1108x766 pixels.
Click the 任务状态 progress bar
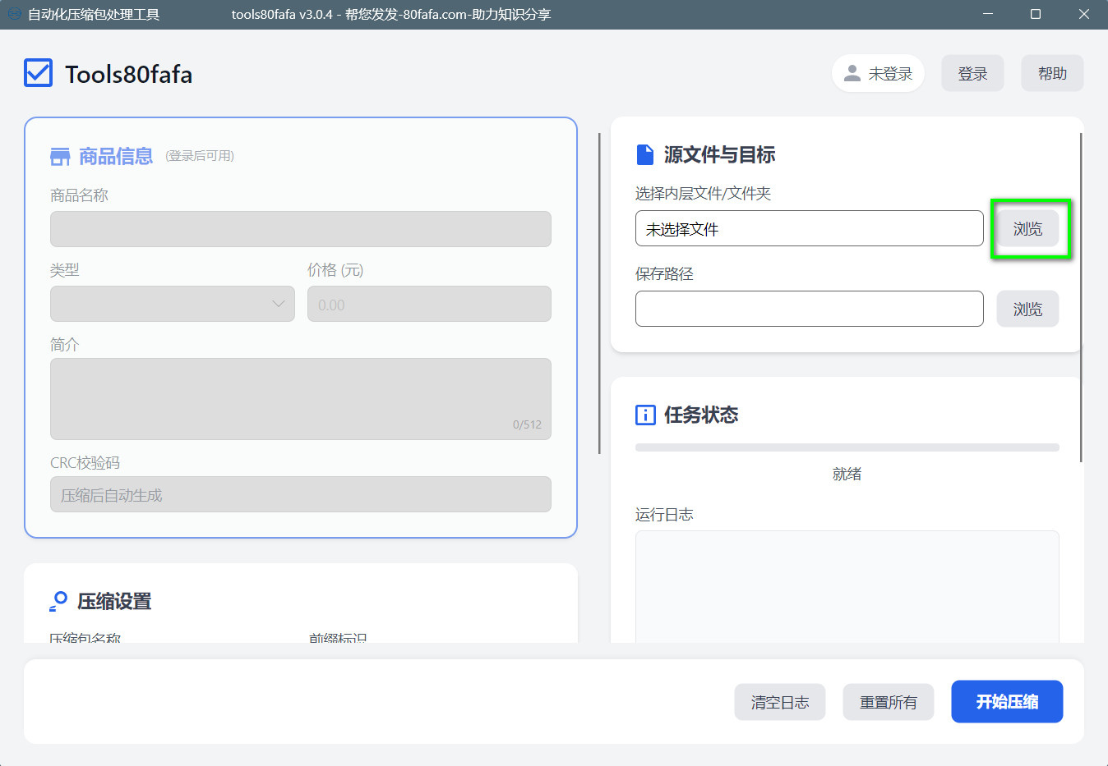click(847, 447)
